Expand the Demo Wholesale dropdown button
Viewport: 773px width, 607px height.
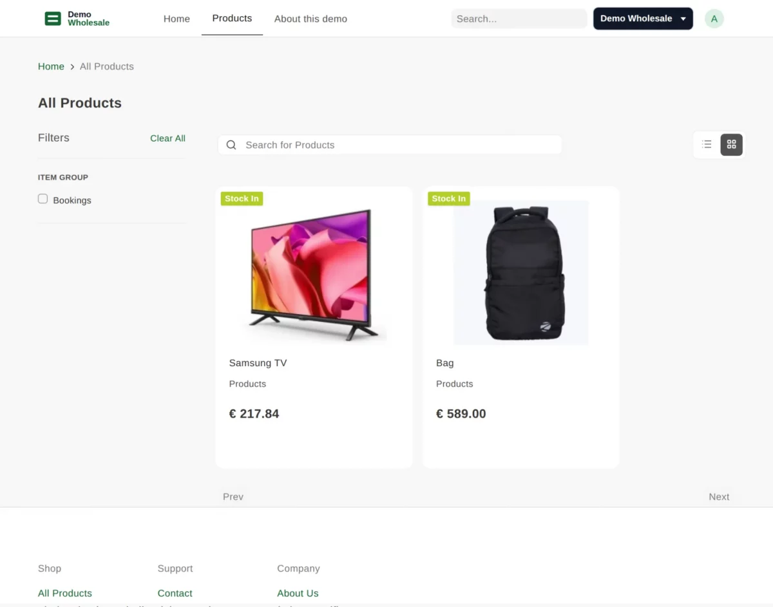pyautogui.click(x=643, y=19)
